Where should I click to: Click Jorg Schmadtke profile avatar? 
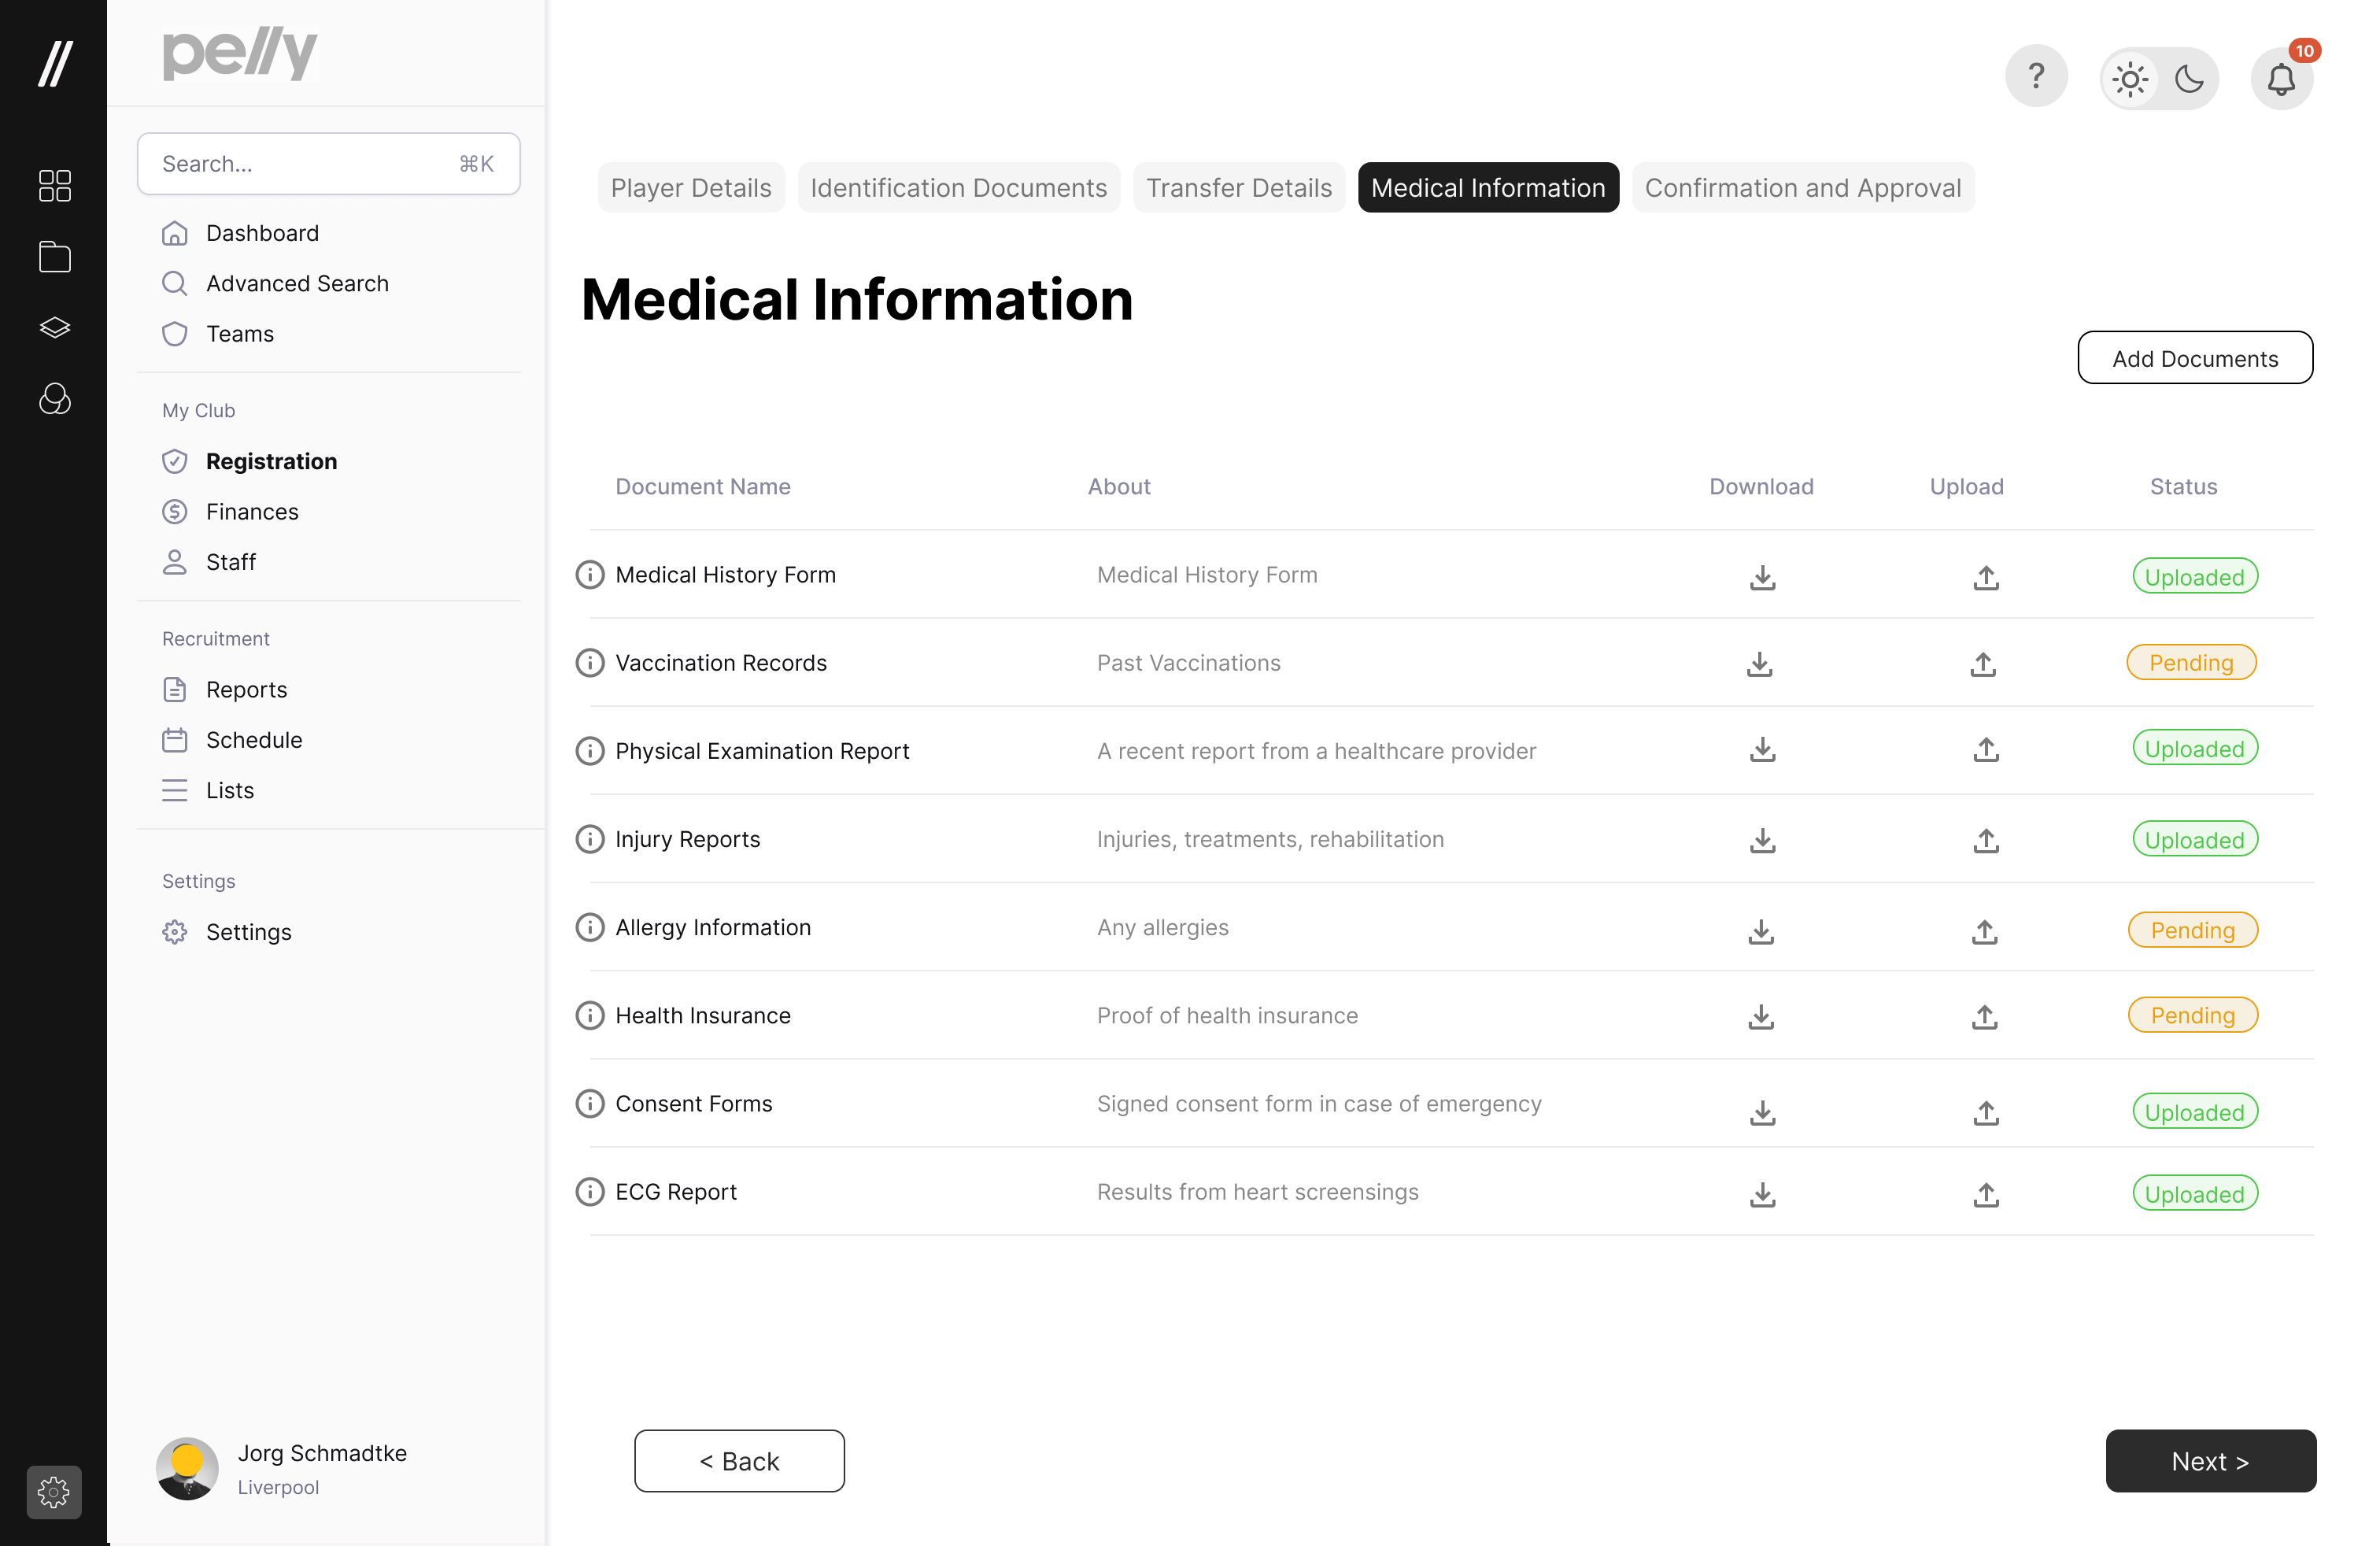(x=187, y=1468)
